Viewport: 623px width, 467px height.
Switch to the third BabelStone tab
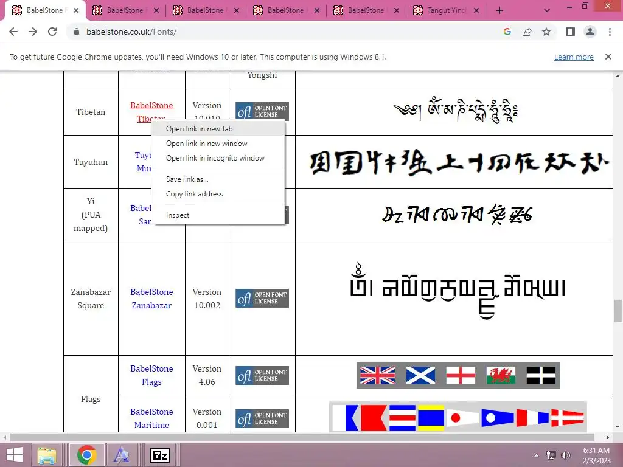(206, 10)
